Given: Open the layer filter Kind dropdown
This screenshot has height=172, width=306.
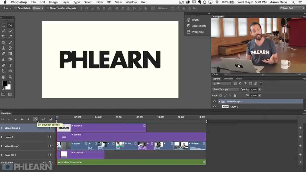Looking at the screenshot, I should click(x=222, y=83).
